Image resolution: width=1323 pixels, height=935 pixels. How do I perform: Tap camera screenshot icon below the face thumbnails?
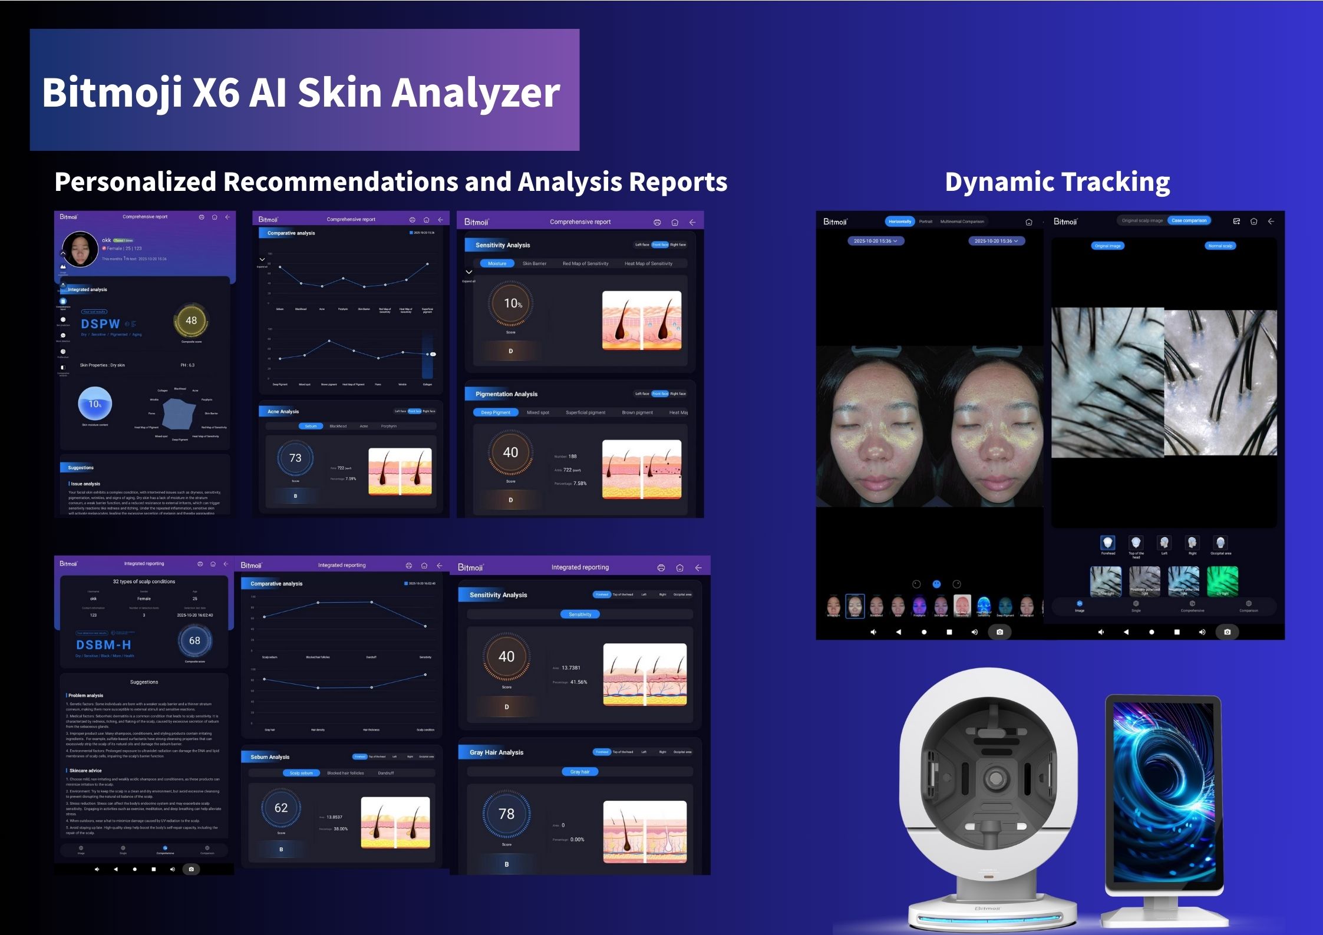(x=999, y=632)
